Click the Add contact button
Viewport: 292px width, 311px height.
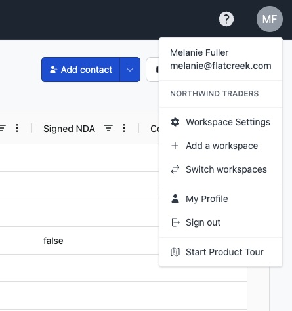(x=81, y=70)
